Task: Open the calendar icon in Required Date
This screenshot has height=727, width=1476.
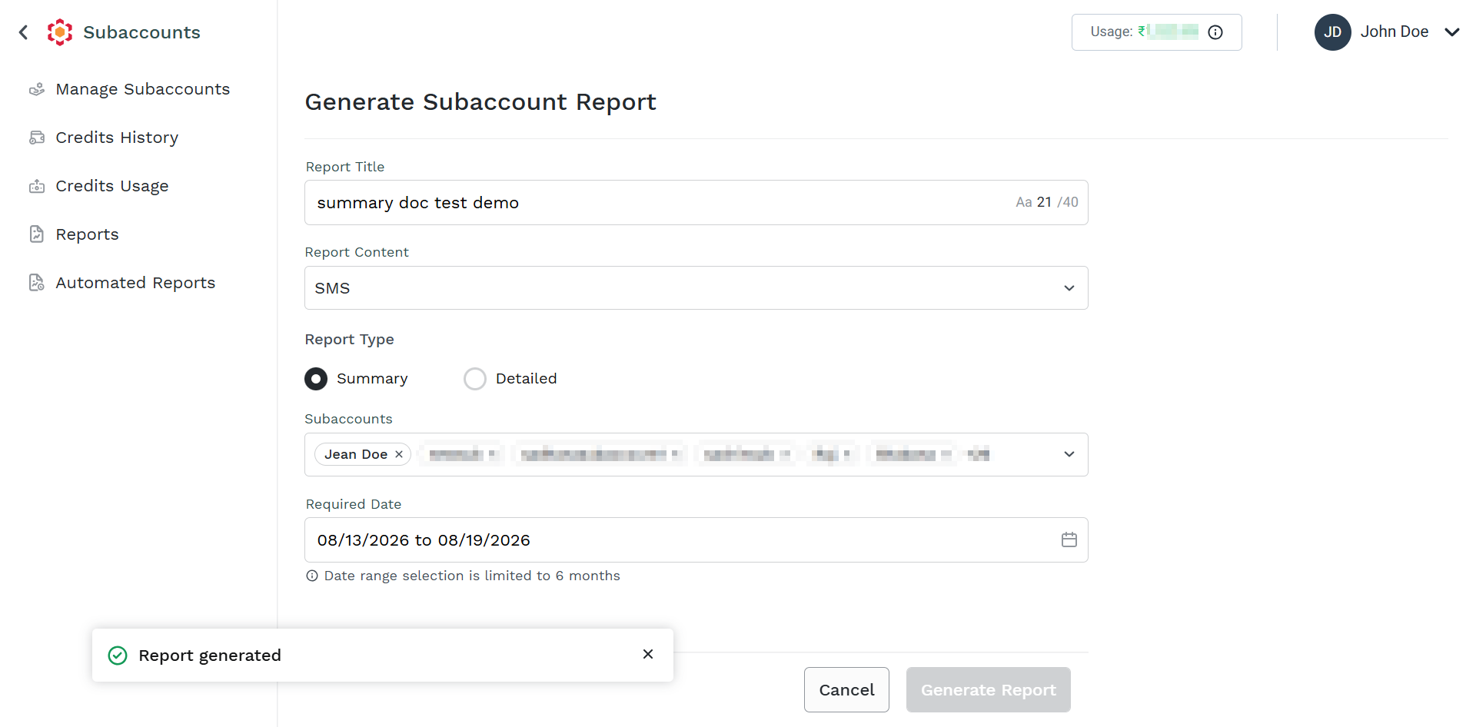Action: (x=1069, y=540)
